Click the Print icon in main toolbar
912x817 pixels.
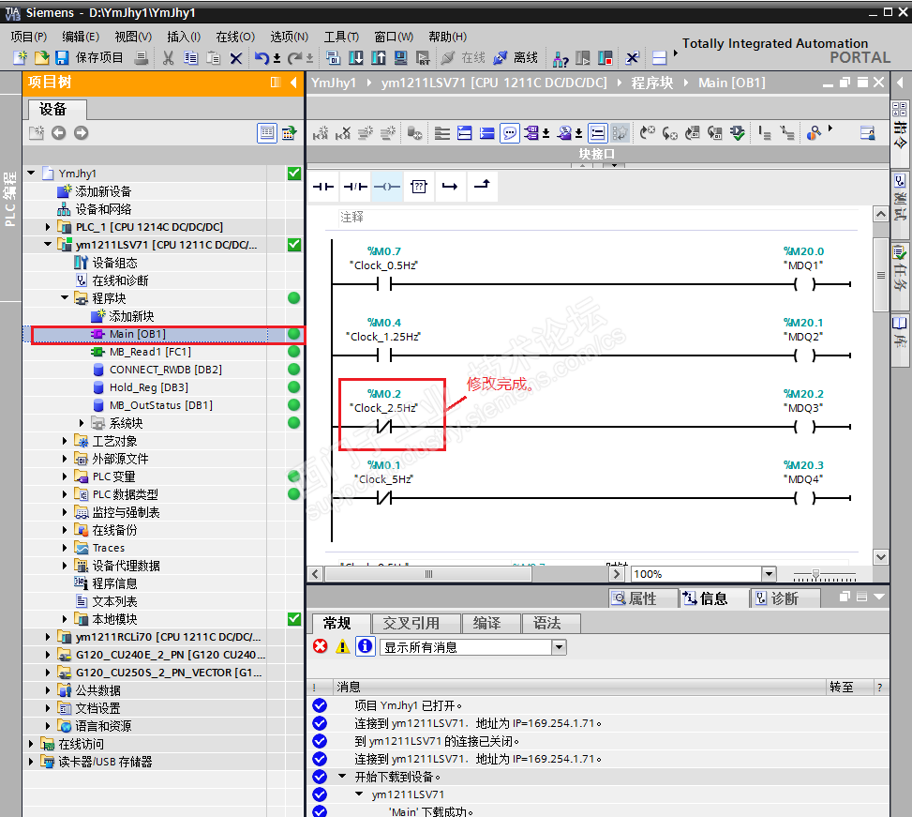click(142, 57)
